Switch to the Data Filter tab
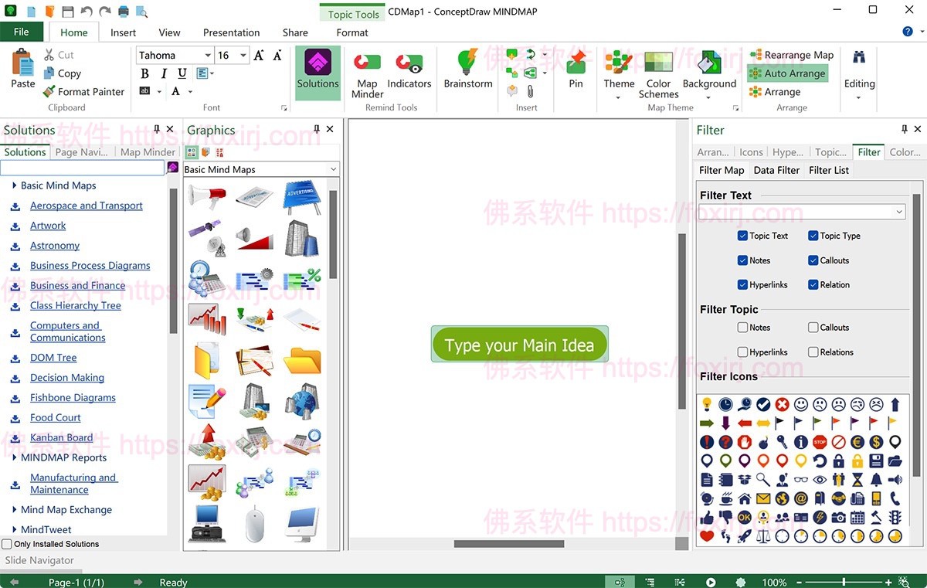 point(776,170)
